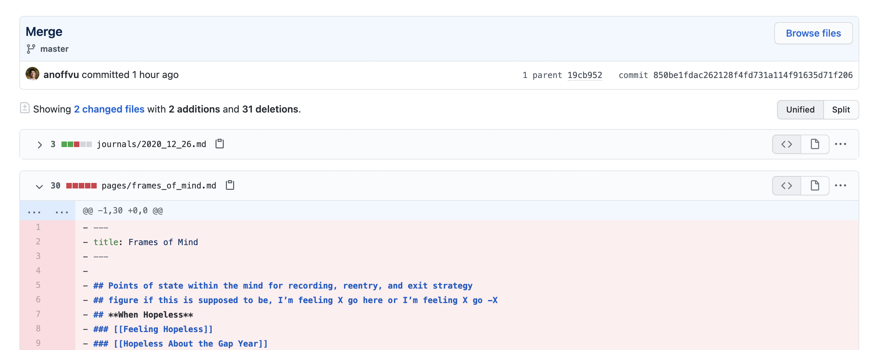
Task: Toggle rich diff for pages/frames_of_mind.md
Action: click(814, 185)
